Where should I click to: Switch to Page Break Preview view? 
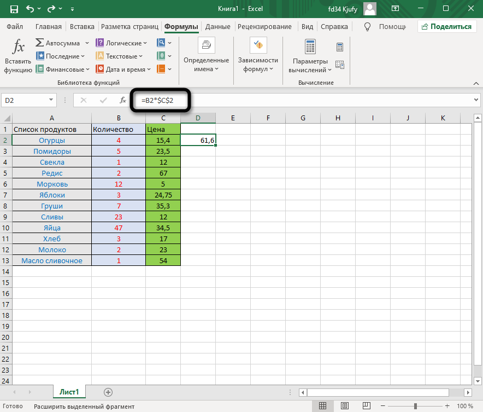tap(366, 406)
